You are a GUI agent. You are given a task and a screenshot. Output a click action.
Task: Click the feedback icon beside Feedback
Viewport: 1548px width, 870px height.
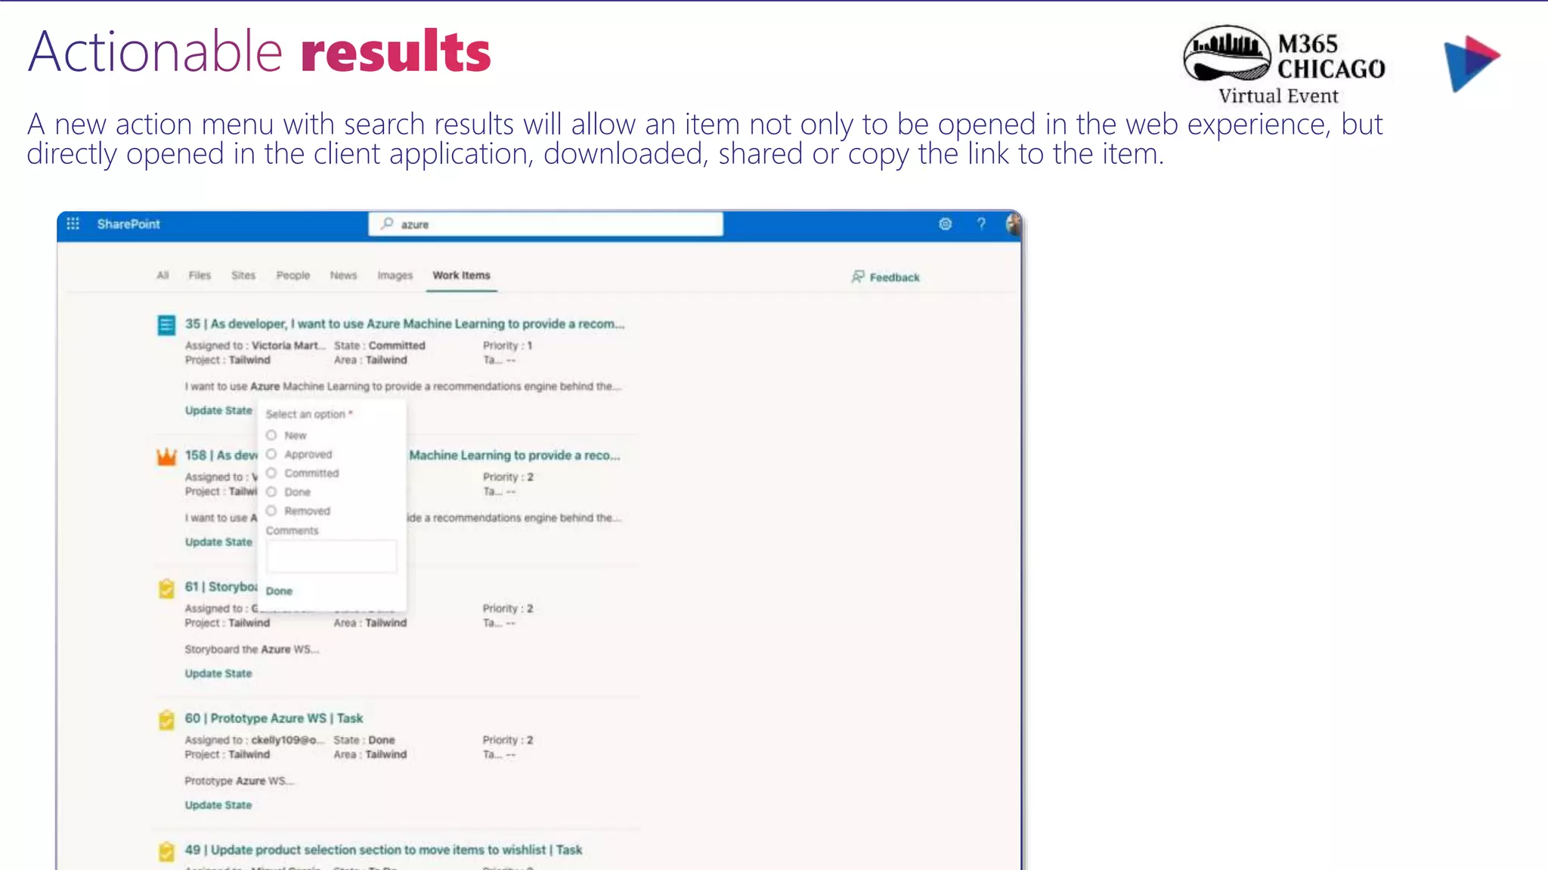point(857,277)
